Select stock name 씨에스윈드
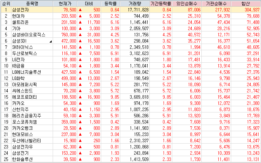The height and width of the screenshot is (163, 261). [x=23, y=91]
